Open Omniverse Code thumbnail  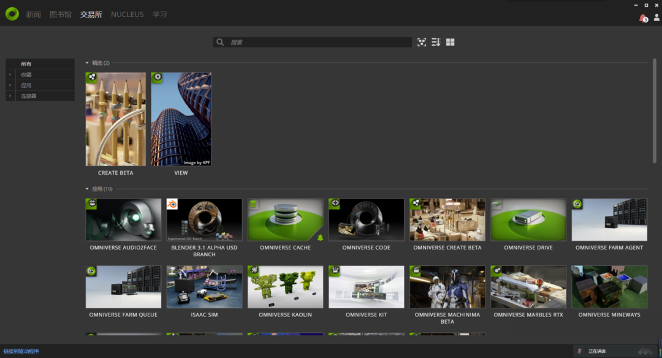pyautogui.click(x=367, y=219)
